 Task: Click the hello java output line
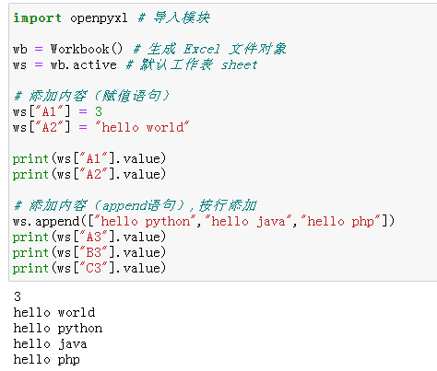click(50, 344)
